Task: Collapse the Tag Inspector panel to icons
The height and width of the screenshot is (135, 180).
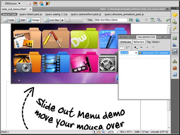Action: (162, 37)
